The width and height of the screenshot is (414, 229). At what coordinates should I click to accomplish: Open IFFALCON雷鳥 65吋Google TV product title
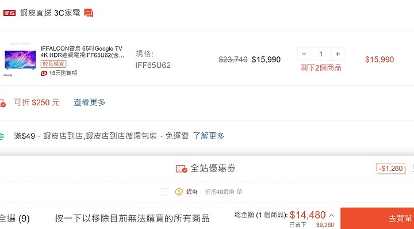[x=82, y=52]
